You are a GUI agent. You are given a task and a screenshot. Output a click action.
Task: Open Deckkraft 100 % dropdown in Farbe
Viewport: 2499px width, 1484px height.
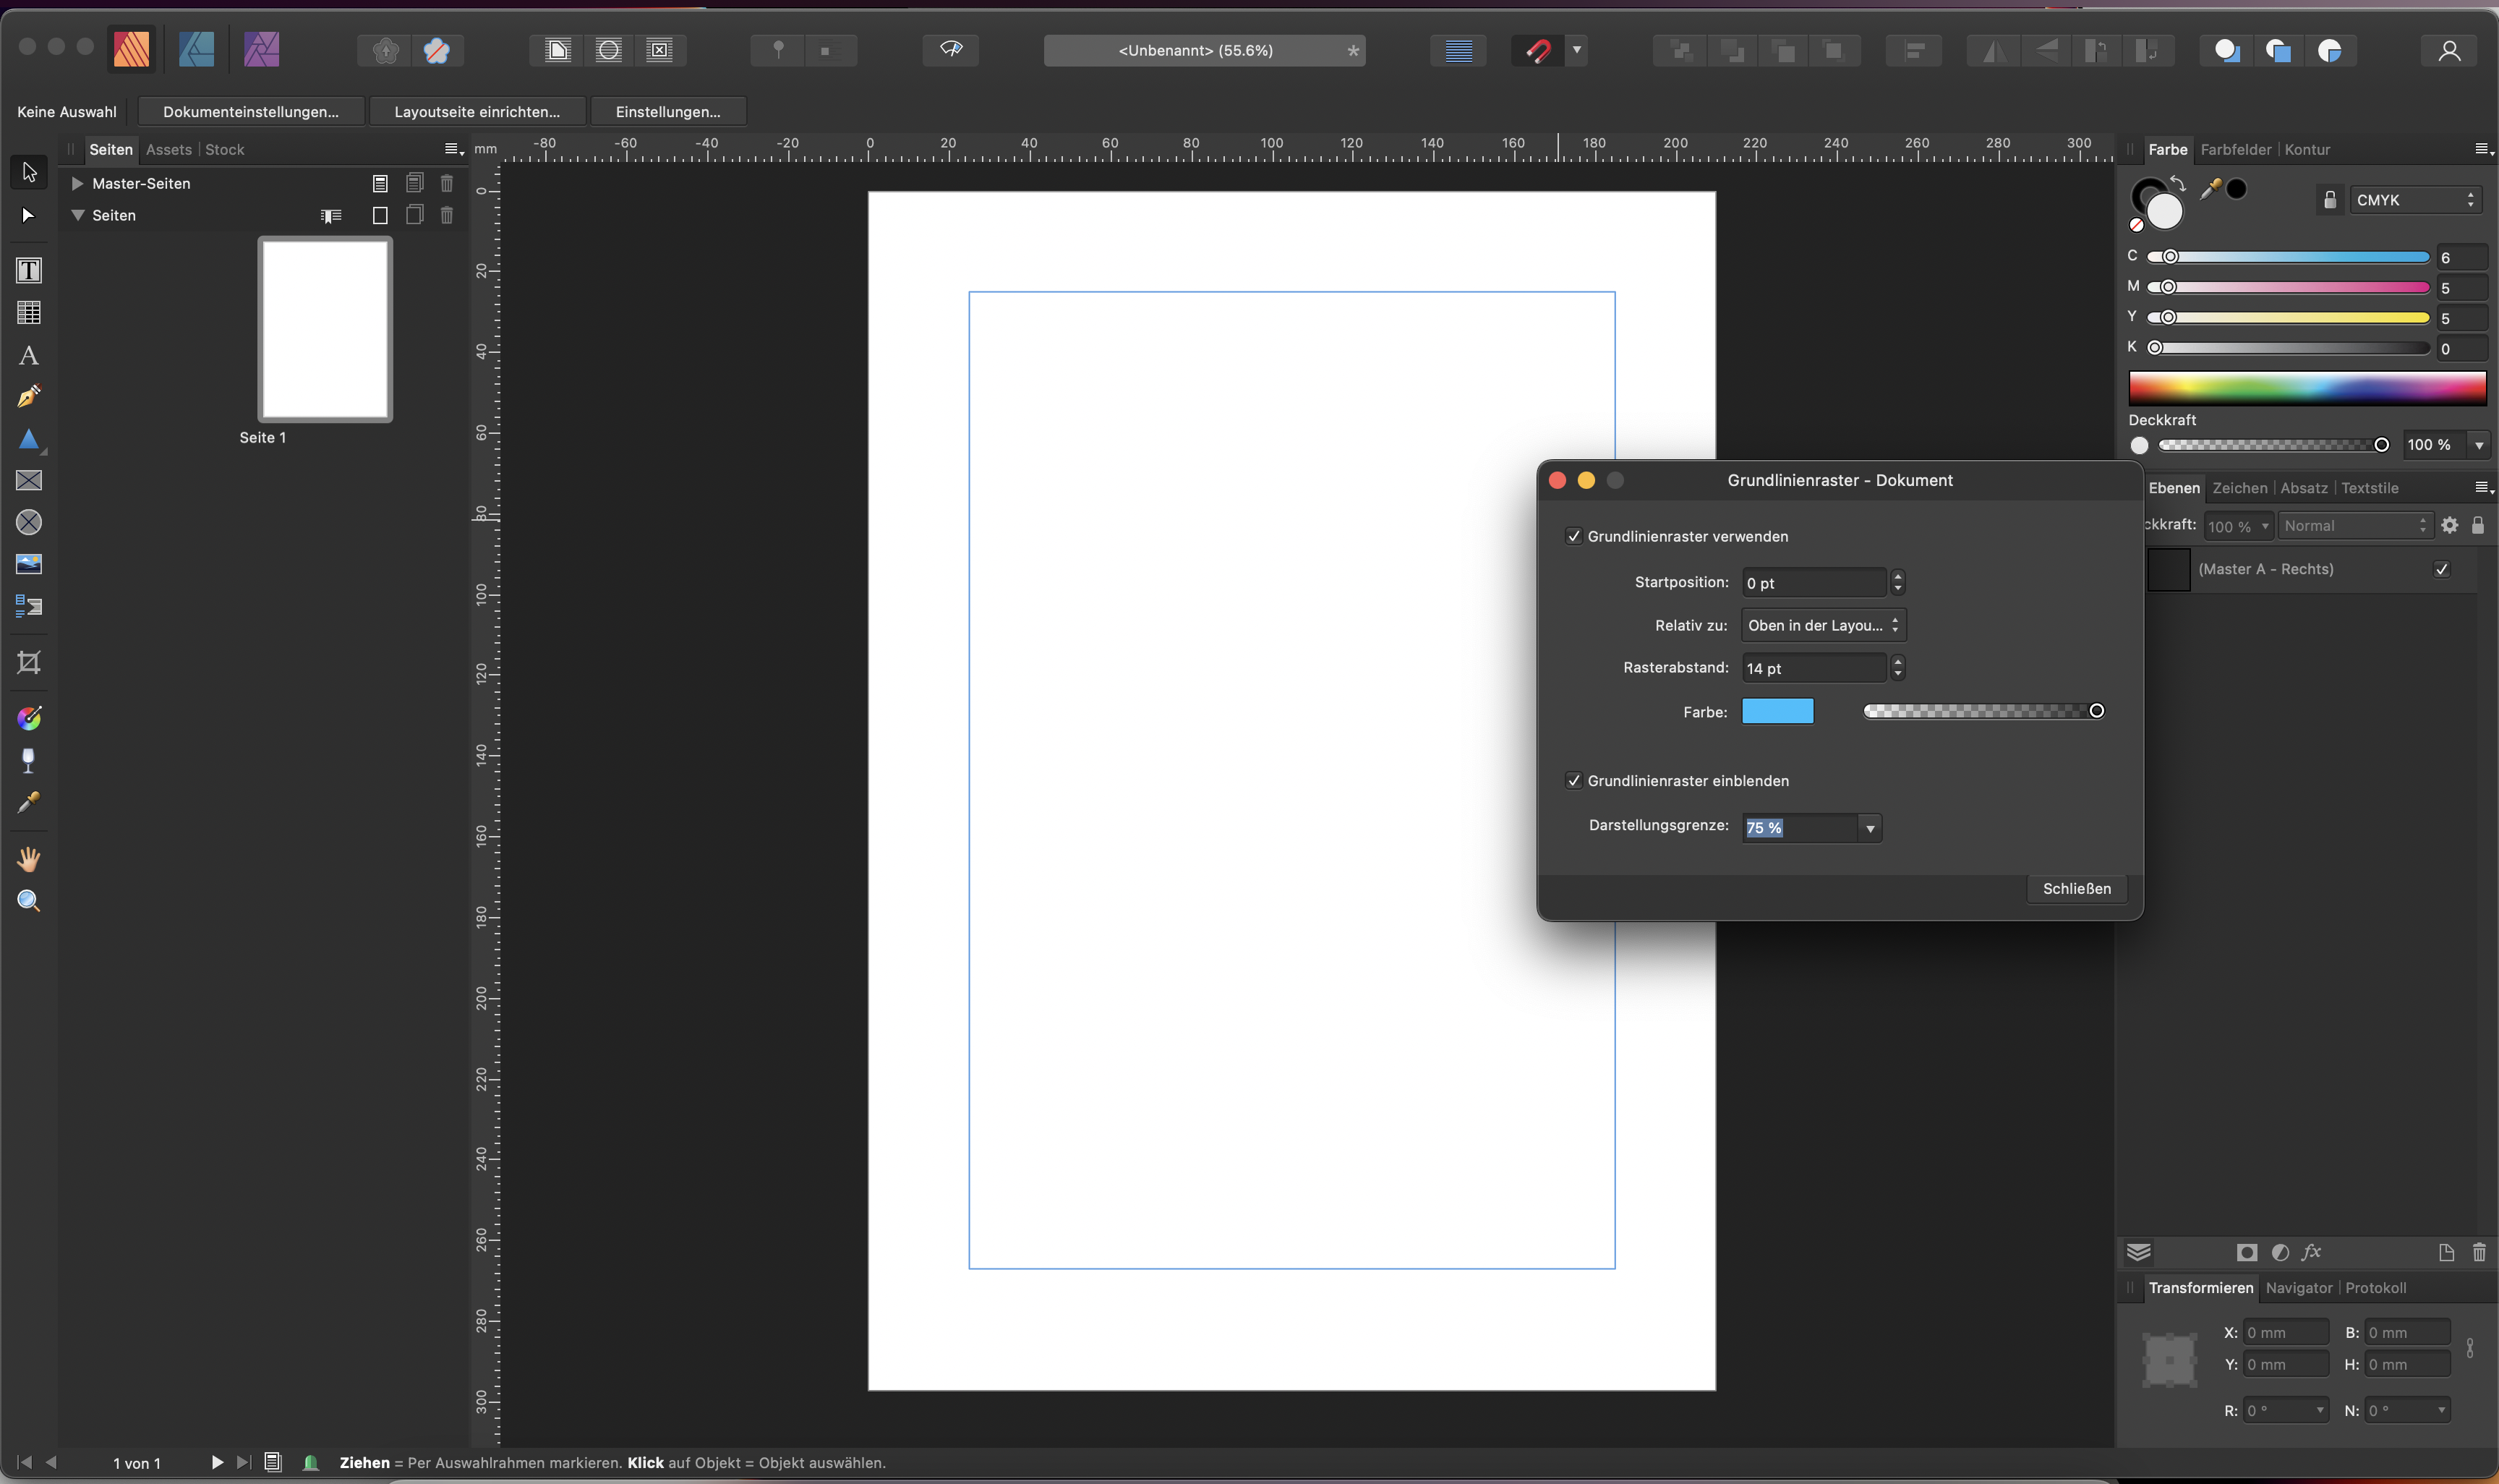[x=2479, y=445]
